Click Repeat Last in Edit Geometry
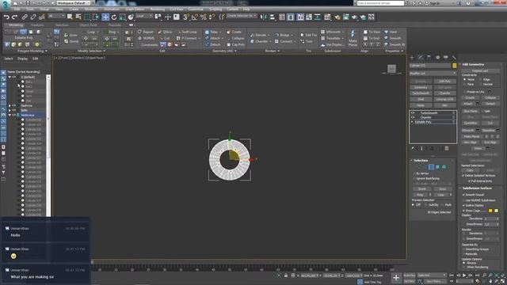 [x=480, y=70]
